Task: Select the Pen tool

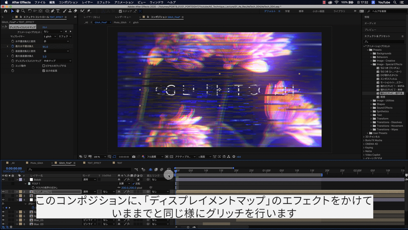Action: click(52, 12)
